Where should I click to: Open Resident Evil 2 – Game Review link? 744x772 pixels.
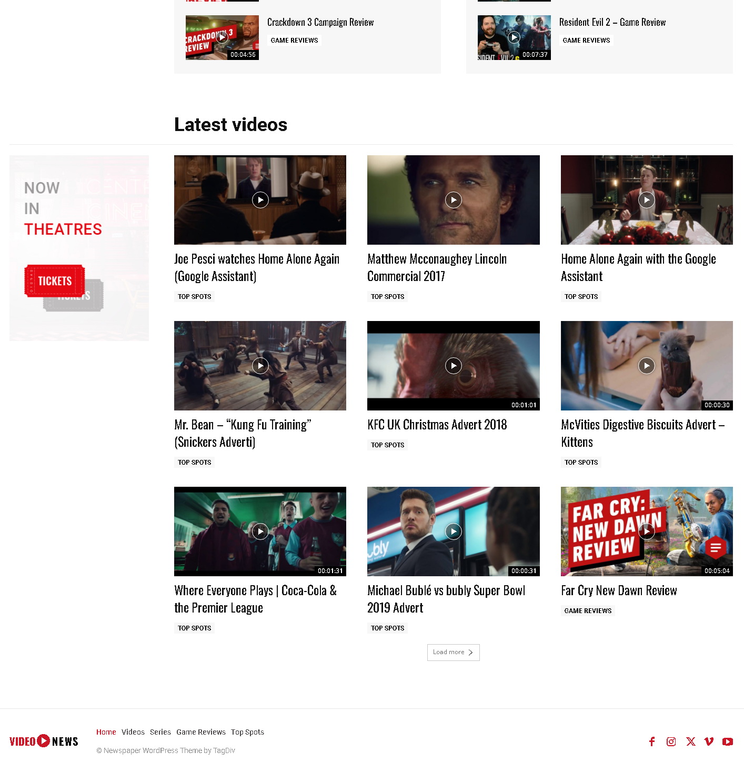(x=612, y=22)
